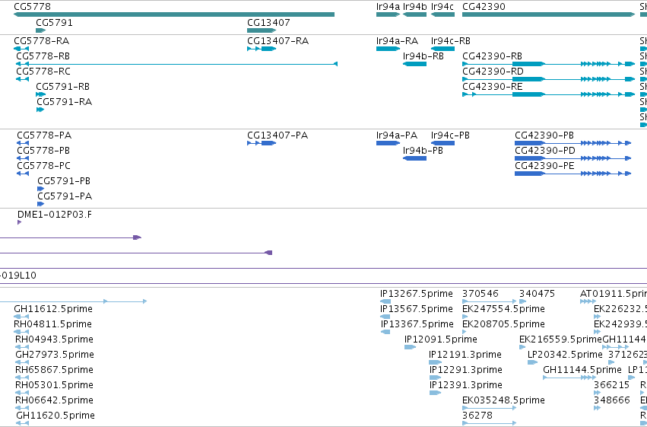Open protein CG5791-PA

point(40,205)
